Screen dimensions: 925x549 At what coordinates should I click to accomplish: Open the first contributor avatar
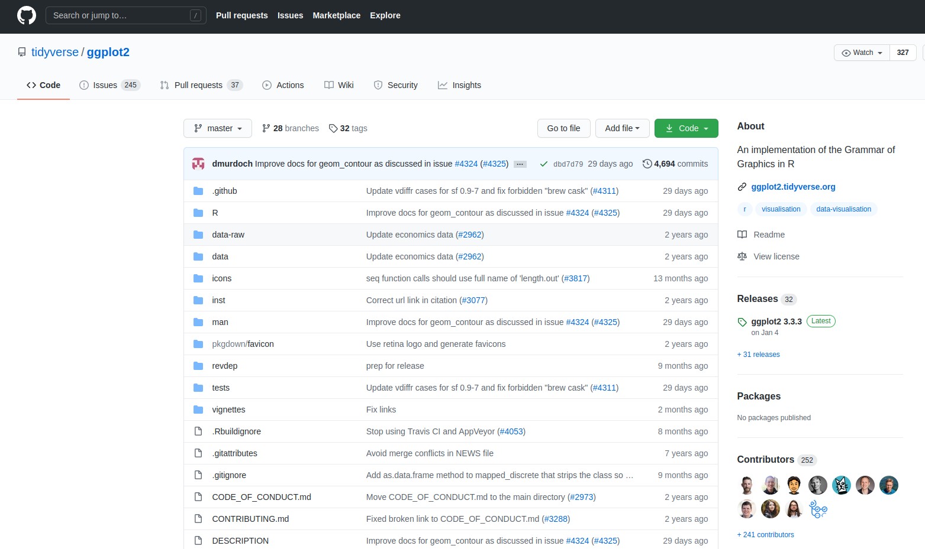tap(747, 485)
